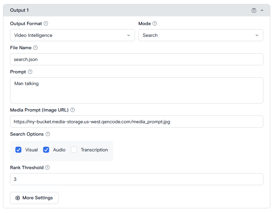Viewport: 274px width, 213px height.
Task: Focus the Prompt text area with "Man talking"
Action: [136, 90]
